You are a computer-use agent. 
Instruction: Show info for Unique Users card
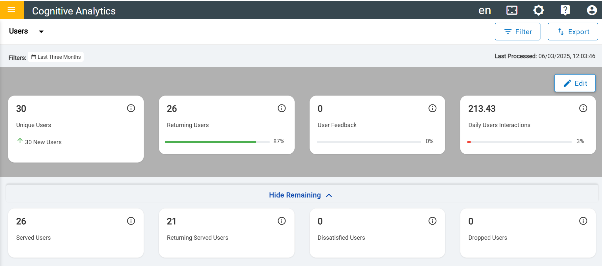tap(131, 108)
